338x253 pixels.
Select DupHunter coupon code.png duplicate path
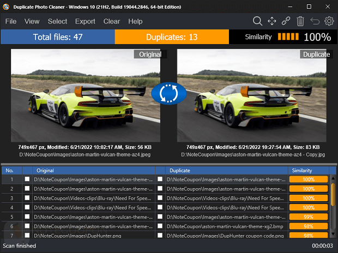(x=225, y=236)
